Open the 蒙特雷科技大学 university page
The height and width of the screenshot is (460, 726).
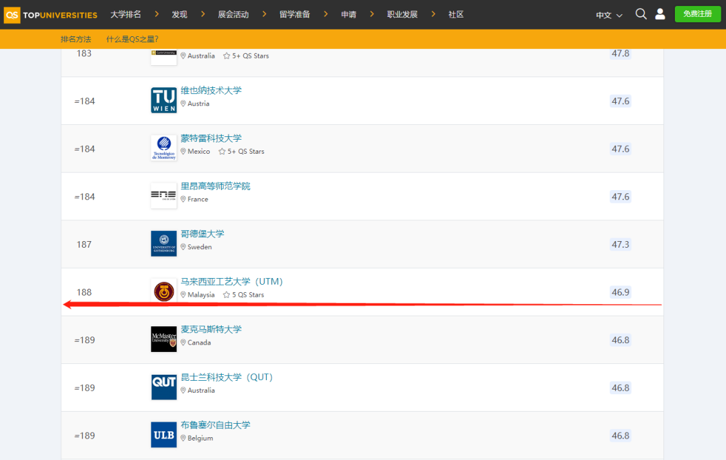pos(211,138)
